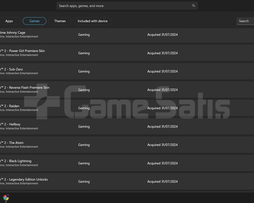Focus the 'Search apps, games, and more' field
Viewport: 254px width, 203px height.
127,6
